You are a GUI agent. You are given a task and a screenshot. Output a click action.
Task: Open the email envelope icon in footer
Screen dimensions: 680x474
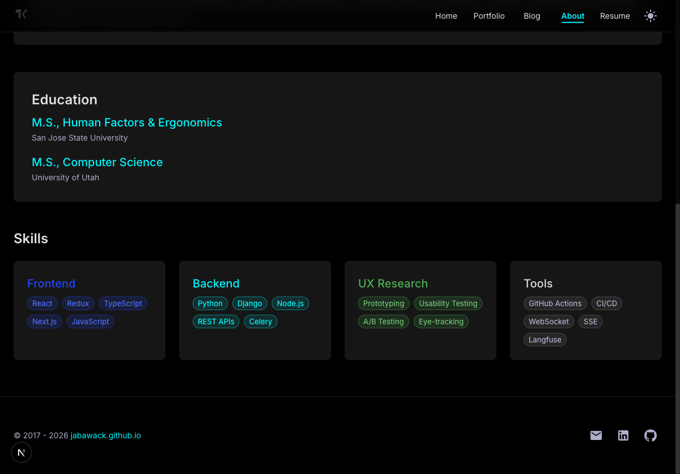coord(596,435)
